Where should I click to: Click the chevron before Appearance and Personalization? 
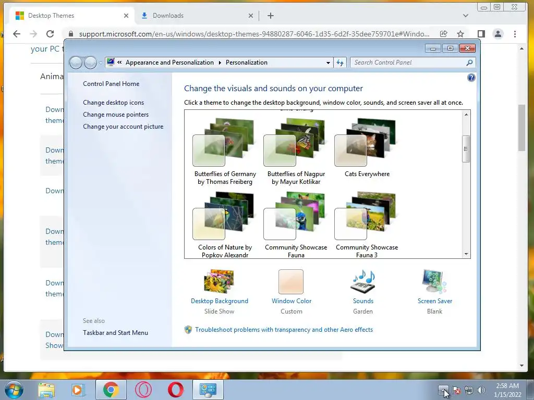click(x=119, y=63)
